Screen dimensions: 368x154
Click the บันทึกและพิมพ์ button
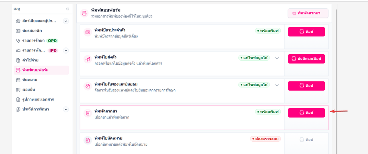click(306, 59)
